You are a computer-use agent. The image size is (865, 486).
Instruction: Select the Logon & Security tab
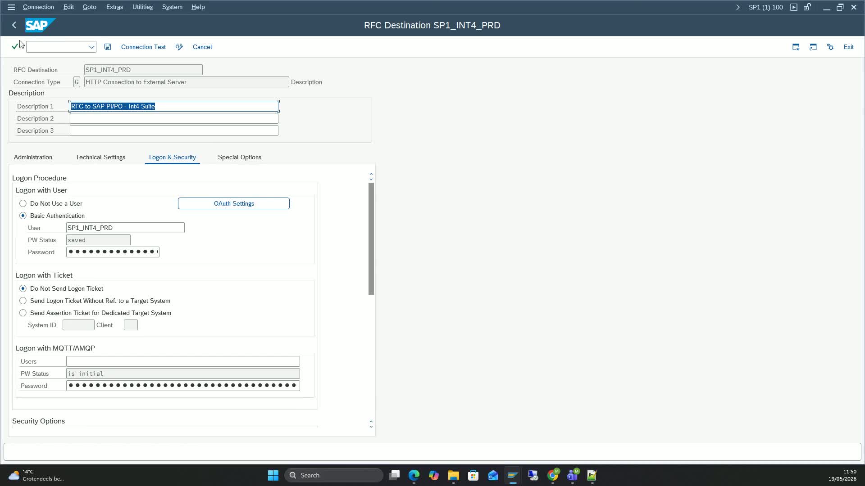coord(173,157)
